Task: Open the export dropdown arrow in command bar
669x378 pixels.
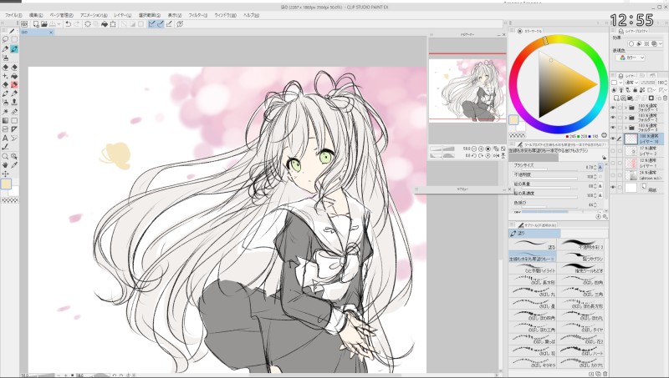Action: (59, 24)
